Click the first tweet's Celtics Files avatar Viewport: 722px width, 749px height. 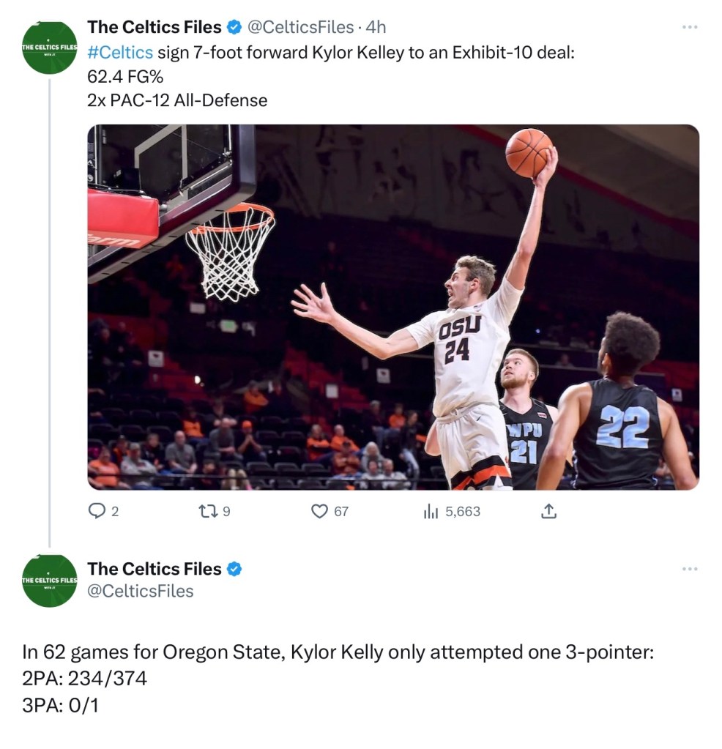coord(50,48)
